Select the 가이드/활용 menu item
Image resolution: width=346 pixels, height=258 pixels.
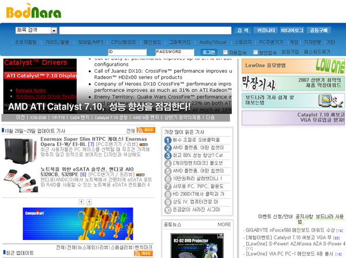57,42
